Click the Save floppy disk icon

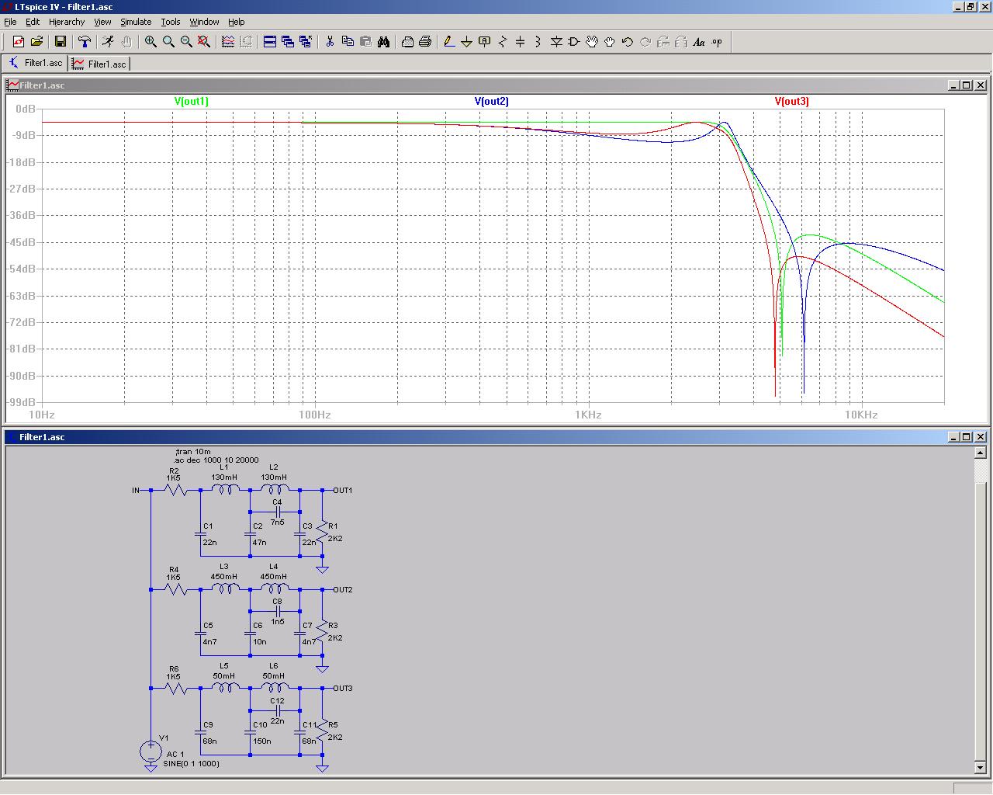(61, 42)
